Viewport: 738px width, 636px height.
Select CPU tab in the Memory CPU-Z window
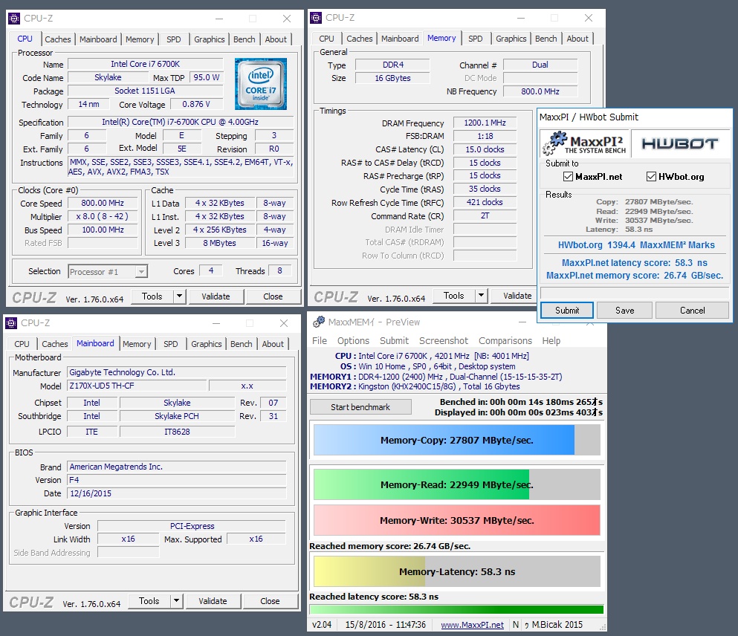click(x=326, y=39)
